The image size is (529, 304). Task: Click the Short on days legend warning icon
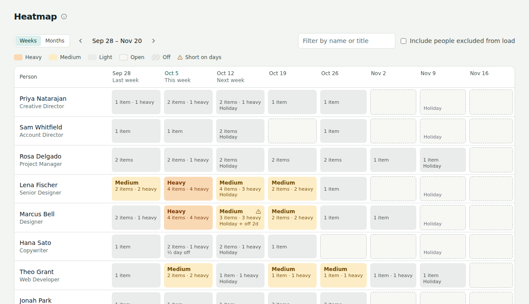coord(180,57)
